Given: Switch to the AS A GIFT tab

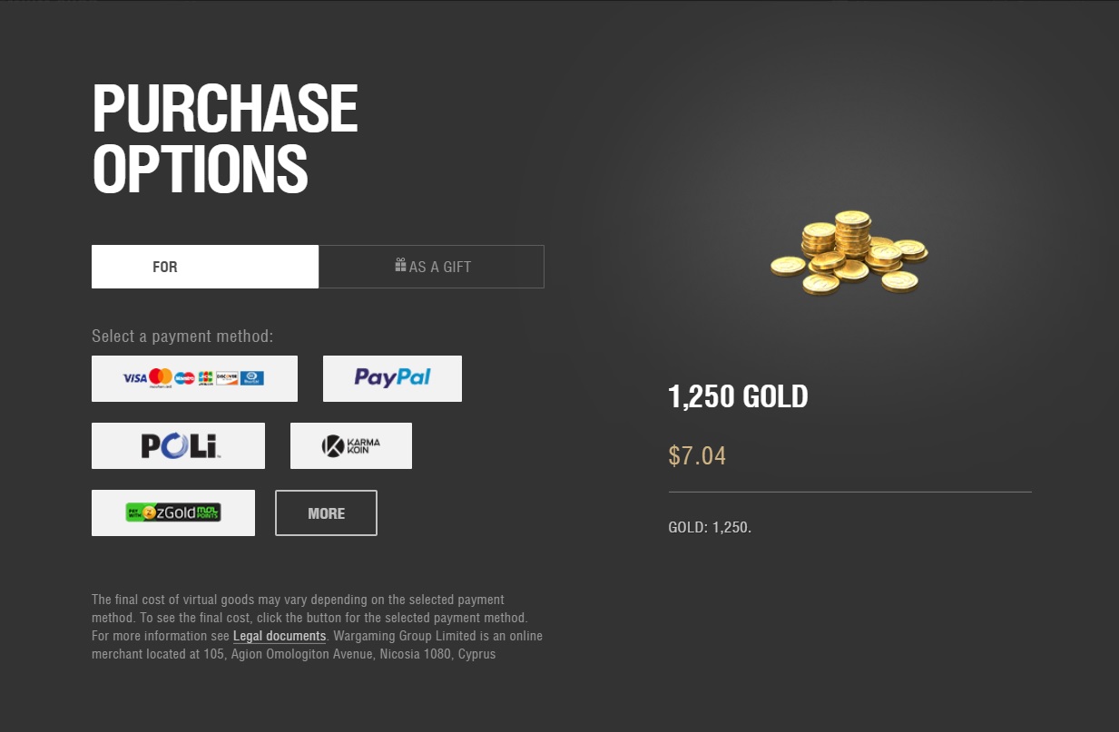Looking at the screenshot, I should point(431,267).
